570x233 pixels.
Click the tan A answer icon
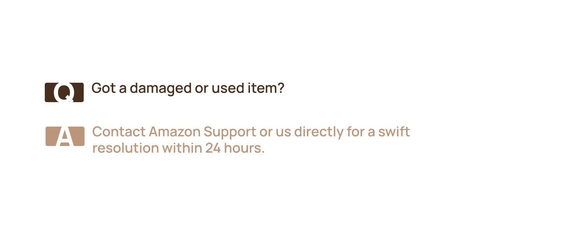click(x=65, y=136)
